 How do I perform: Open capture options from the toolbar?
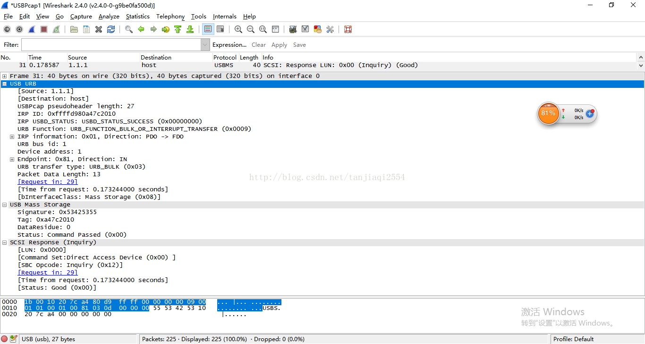(x=19, y=29)
